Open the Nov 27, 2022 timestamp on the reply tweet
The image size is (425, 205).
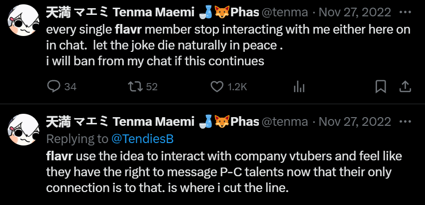pos(355,122)
